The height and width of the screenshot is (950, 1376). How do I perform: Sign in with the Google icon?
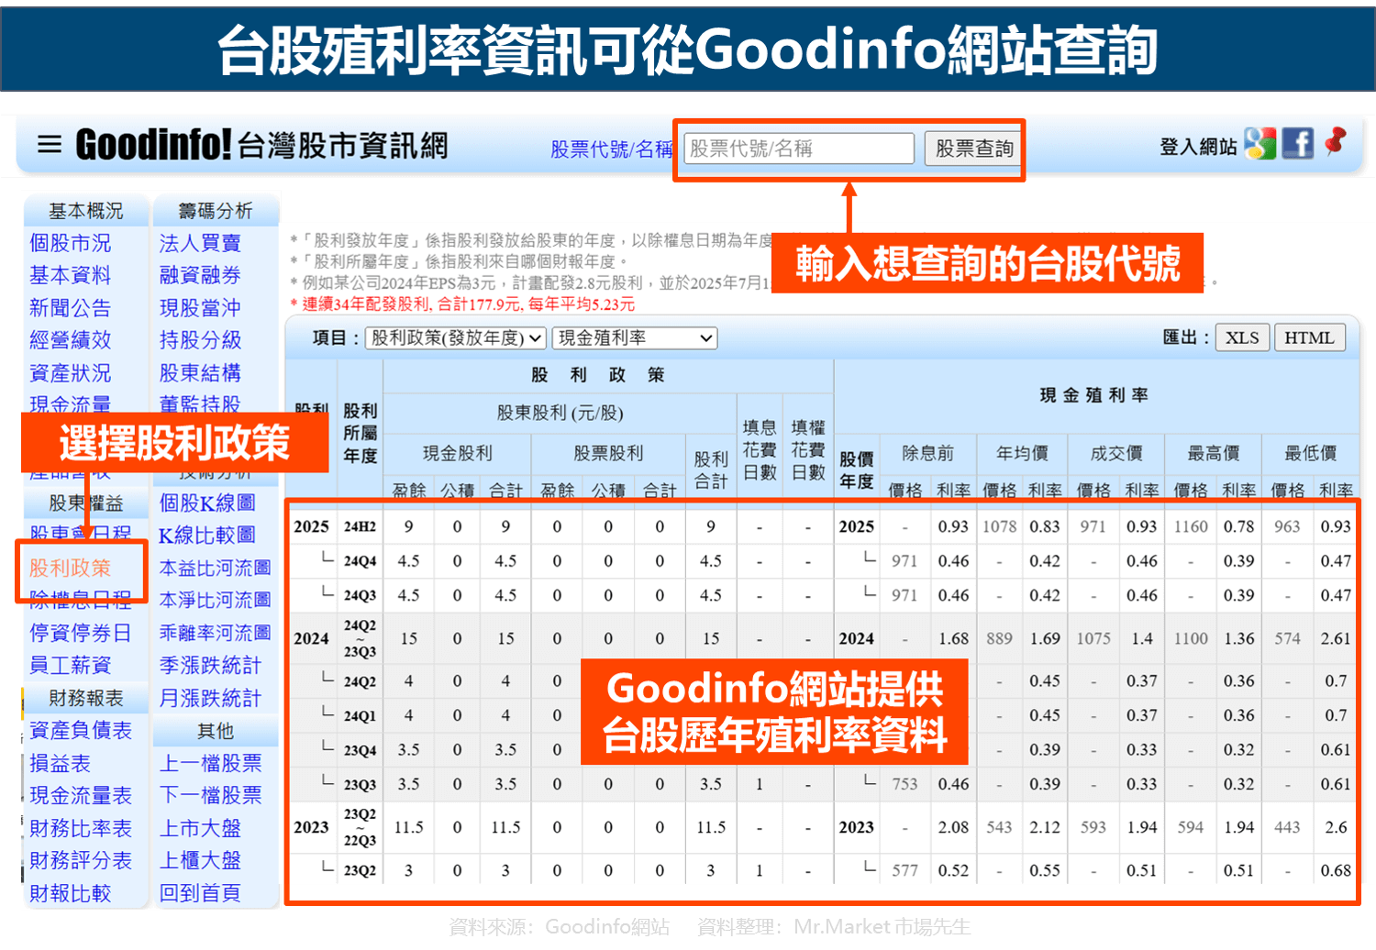1259,144
